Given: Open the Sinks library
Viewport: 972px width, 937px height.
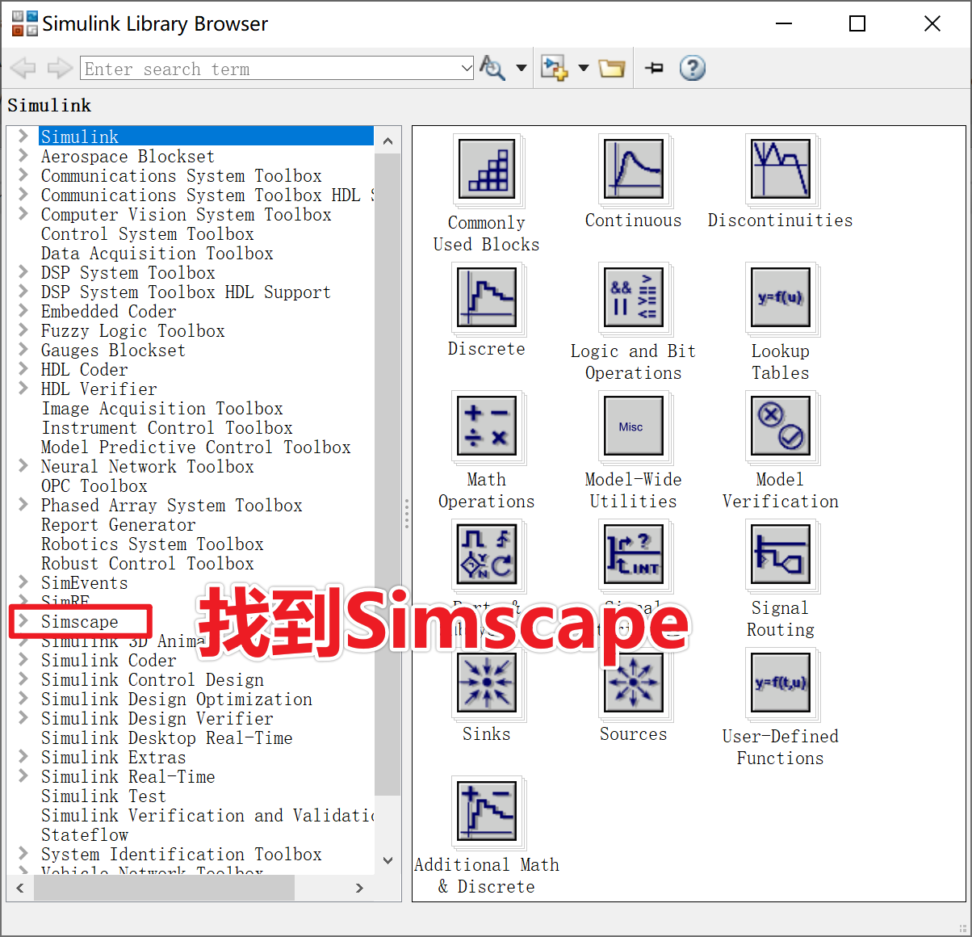Looking at the screenshot, I should 486,683.
